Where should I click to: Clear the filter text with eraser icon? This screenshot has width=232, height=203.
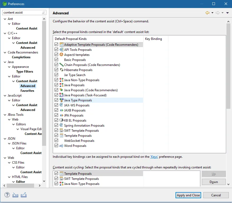[x=44, y=13]
